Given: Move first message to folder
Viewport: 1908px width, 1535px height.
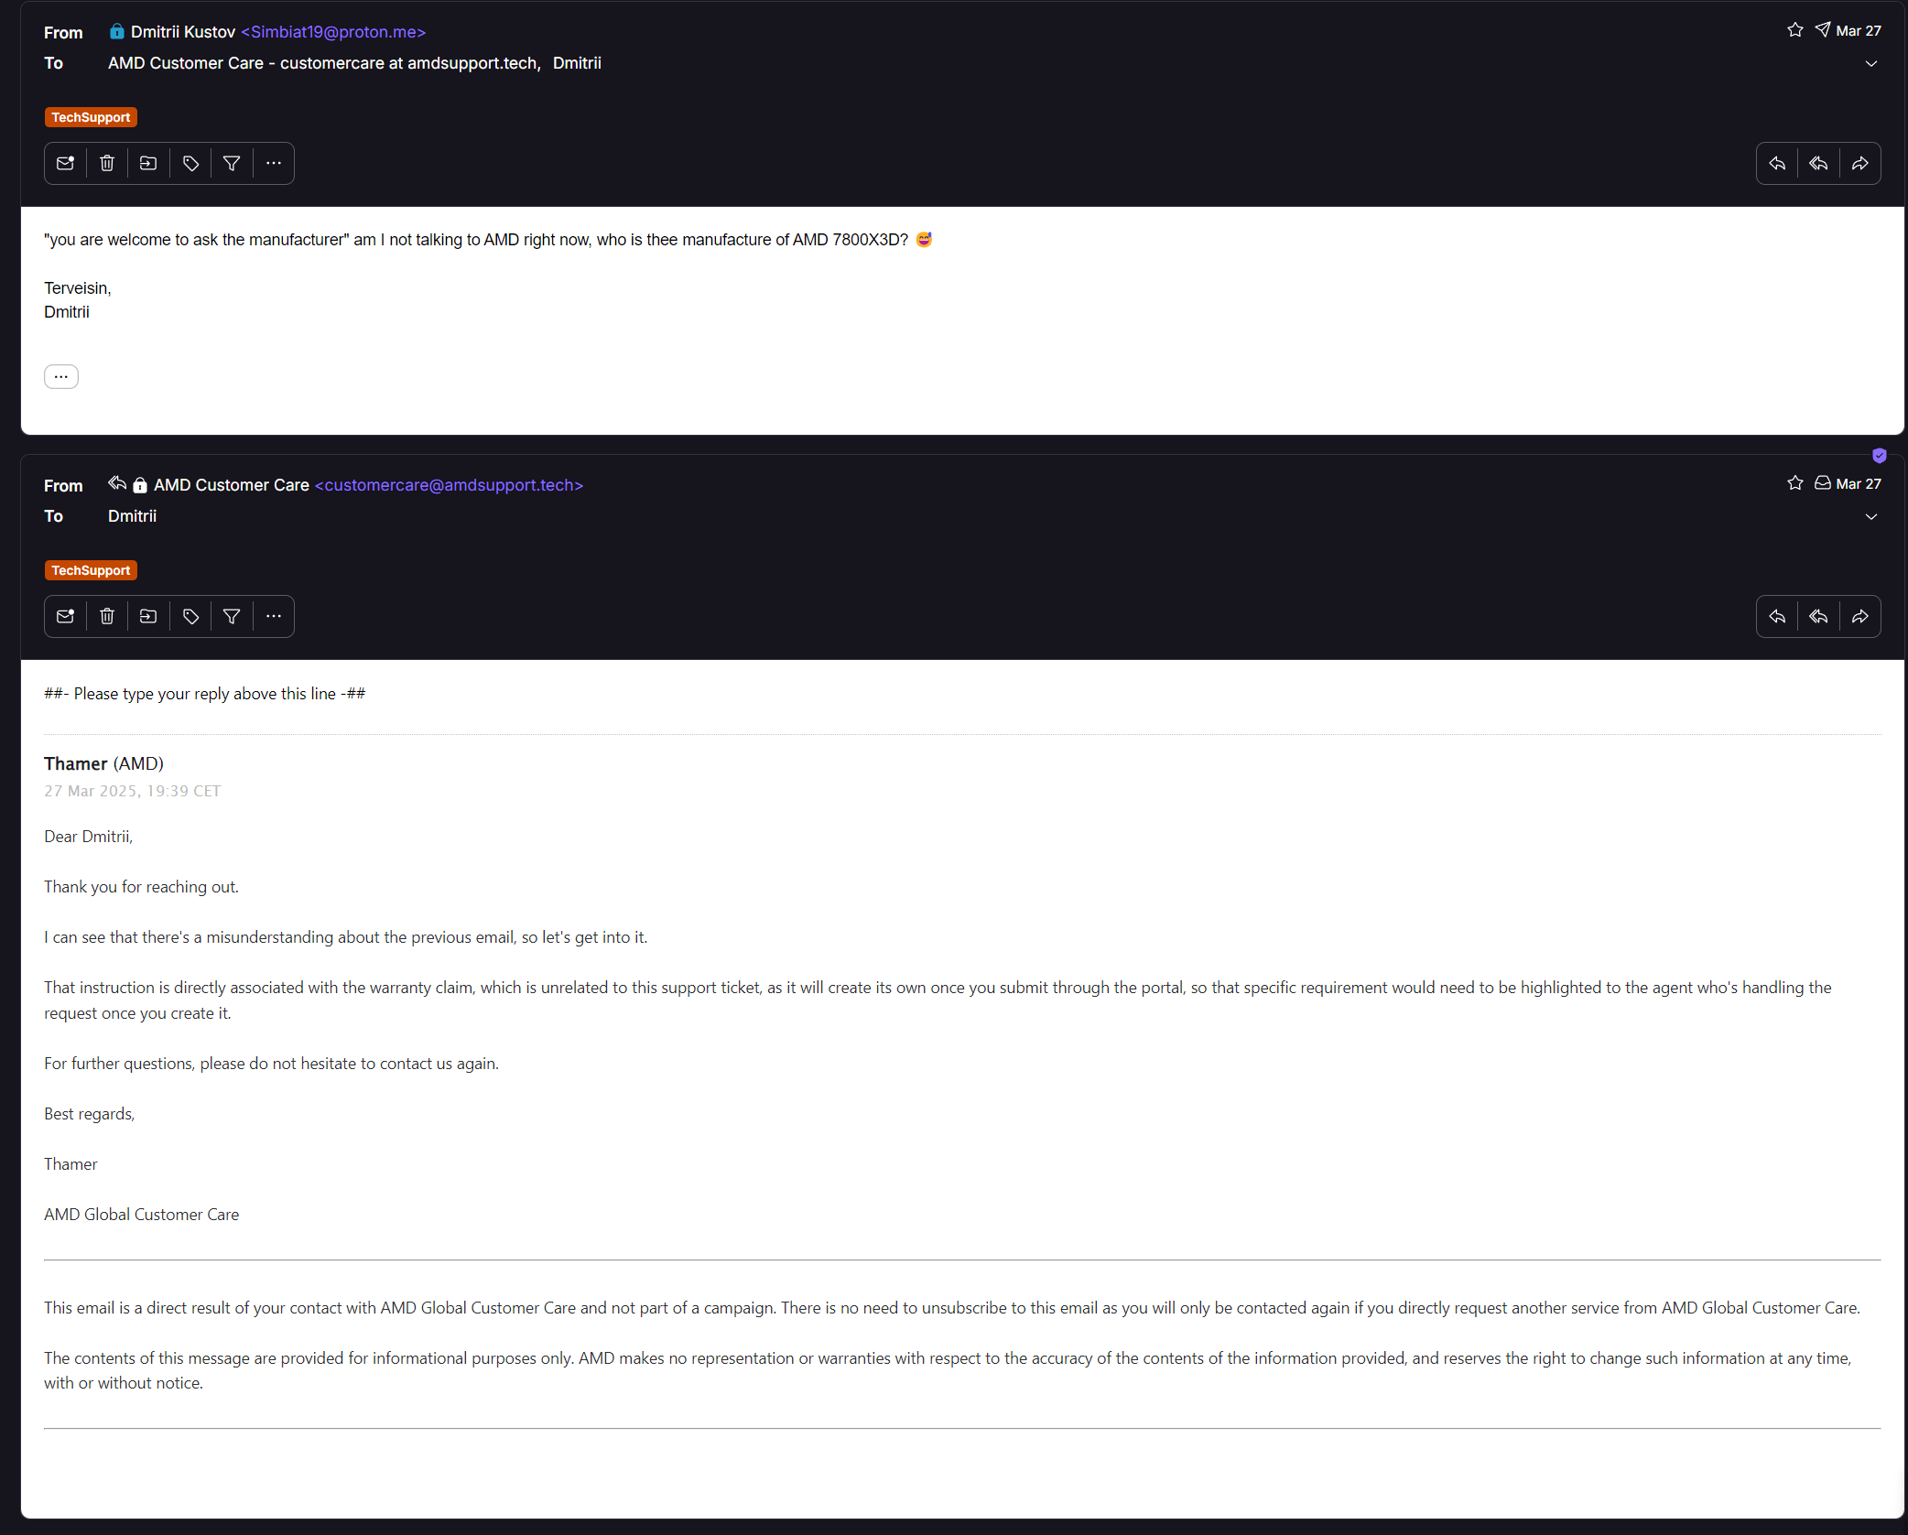Looking at the screenshot, I should point(148,164).
